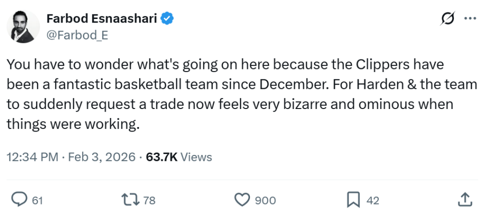Viewport: 481px width, 218px height.
Task: Click the reply speech bubble icon
Action: click(19, 200)
